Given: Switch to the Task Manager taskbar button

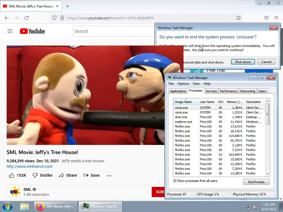Looking at the screenshot, I should pos(100,206).
